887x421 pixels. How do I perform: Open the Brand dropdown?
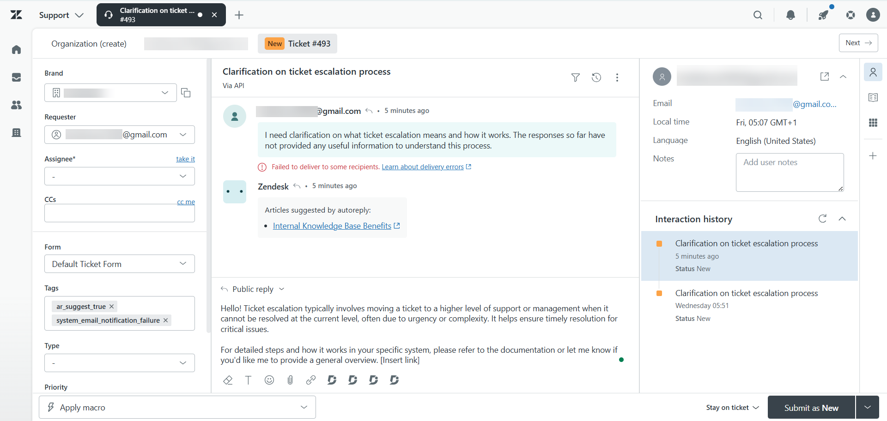click(111, 93)
